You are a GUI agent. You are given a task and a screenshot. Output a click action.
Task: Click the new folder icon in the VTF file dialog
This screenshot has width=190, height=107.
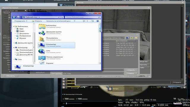[136, 38]
